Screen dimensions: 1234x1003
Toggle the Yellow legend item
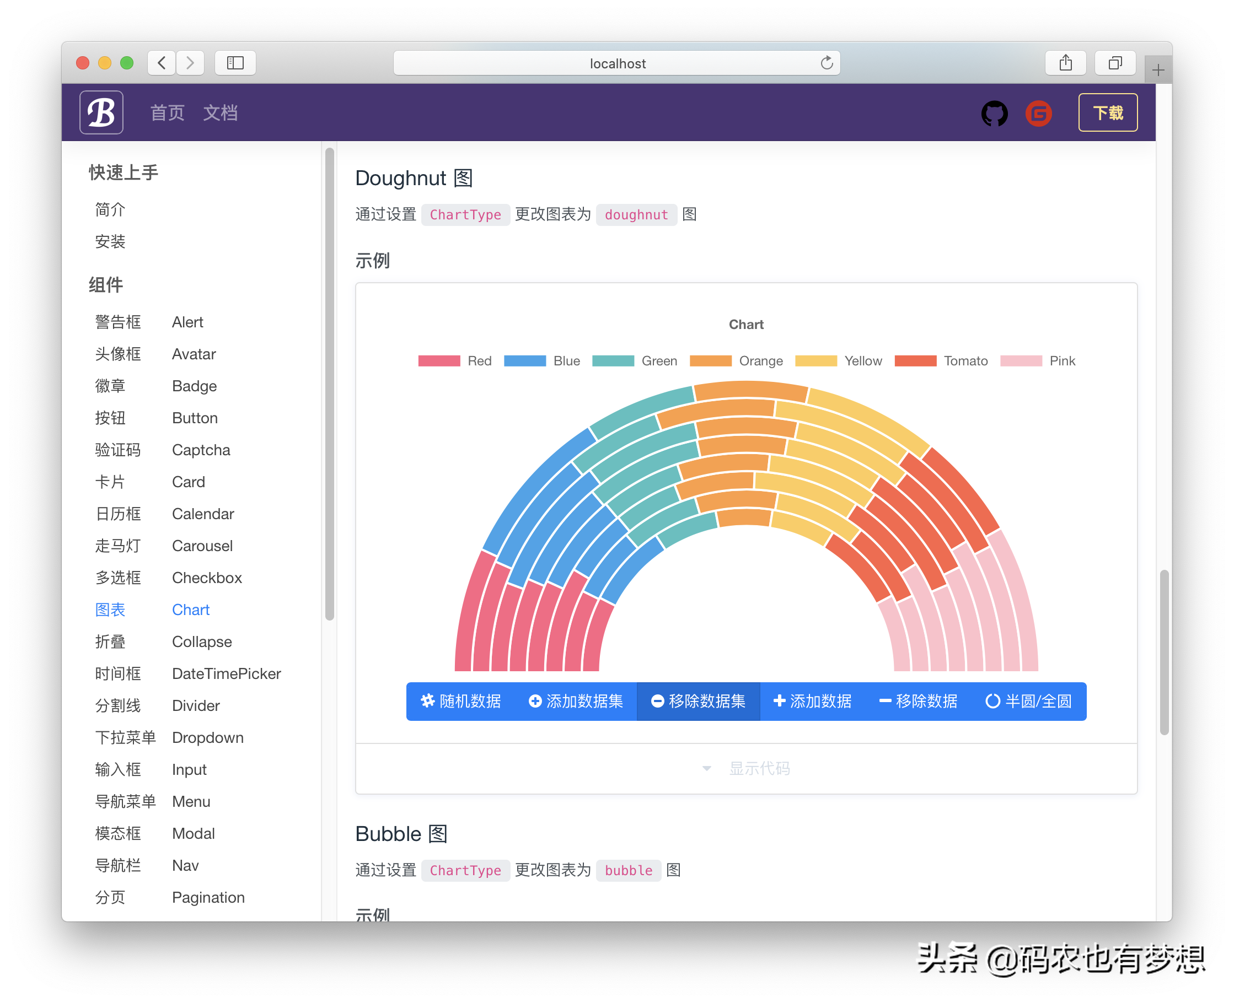pos(839,360)
